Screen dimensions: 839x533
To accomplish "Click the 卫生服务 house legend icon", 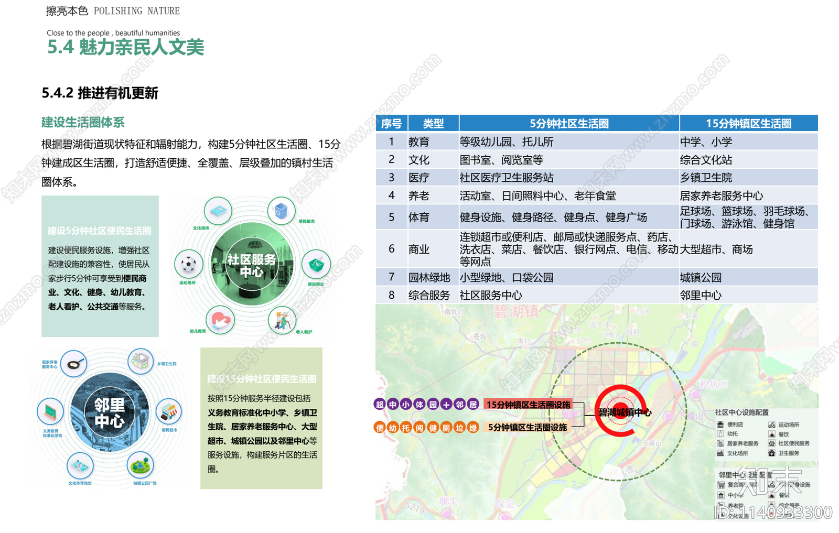I will click(771, 453).
